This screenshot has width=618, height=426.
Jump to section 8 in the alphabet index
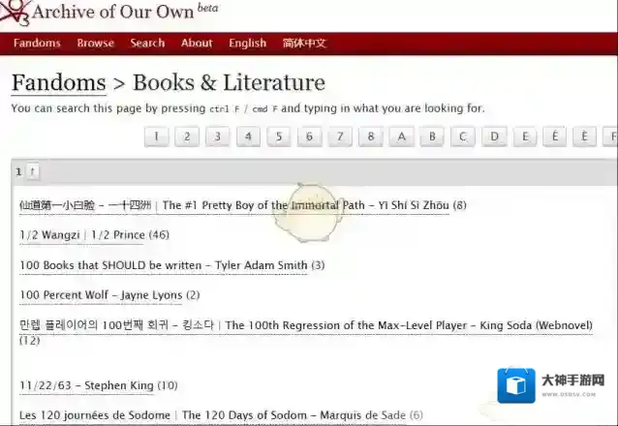point(370,137)
